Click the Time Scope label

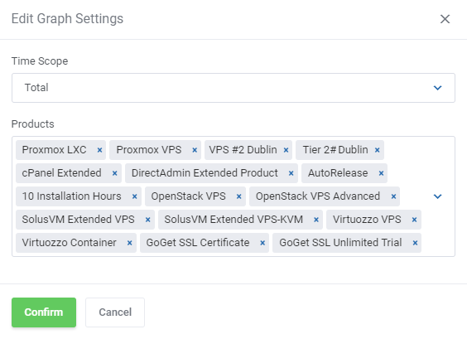[40, 61]
